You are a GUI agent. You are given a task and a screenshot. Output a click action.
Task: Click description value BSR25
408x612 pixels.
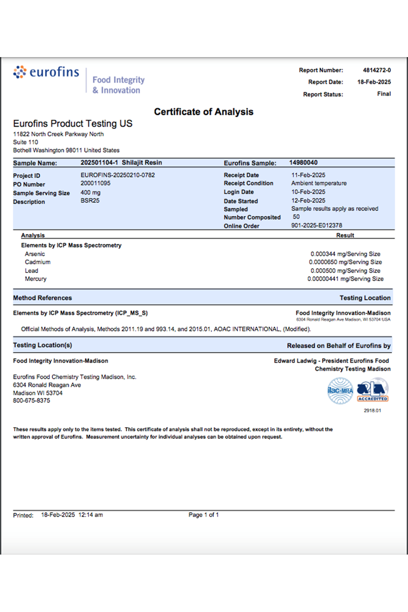click(x=90, y=201)
